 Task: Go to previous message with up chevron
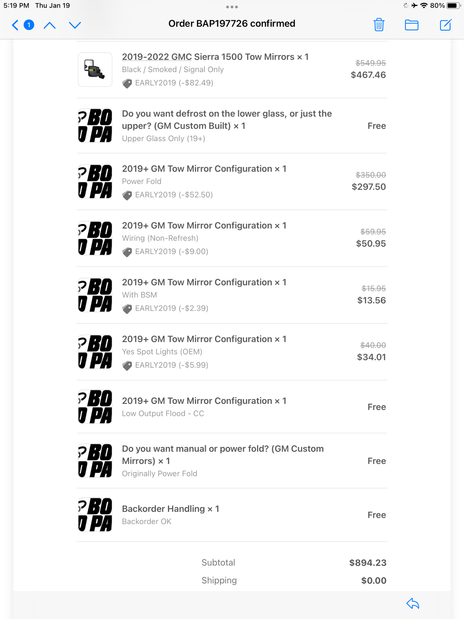50,25
